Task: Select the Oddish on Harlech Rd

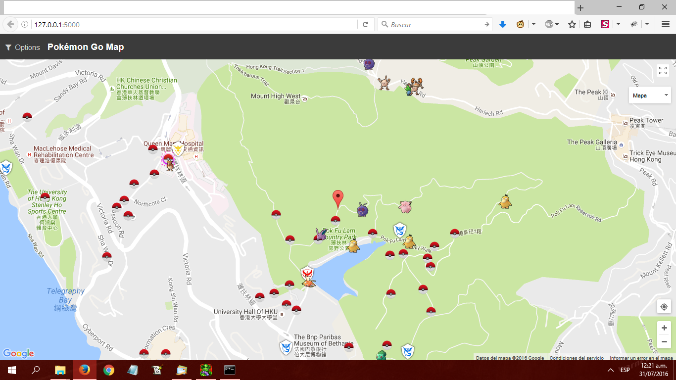Action: (x=408, y=89)
